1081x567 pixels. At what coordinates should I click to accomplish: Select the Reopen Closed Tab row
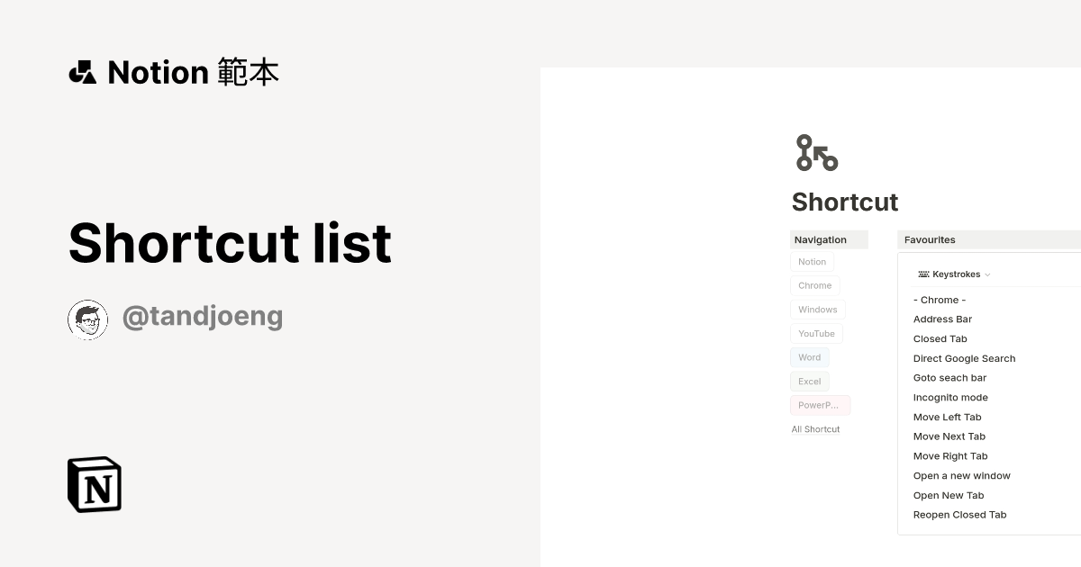click(x=959, y=514)
